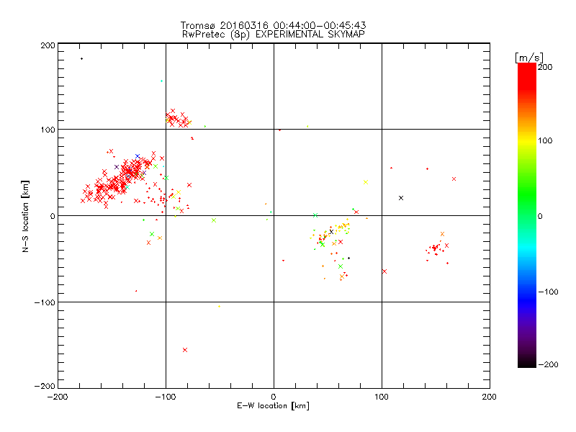Select the colorbar '200' tick label
This screenshot has width=576, height=432.
[545, 67]
